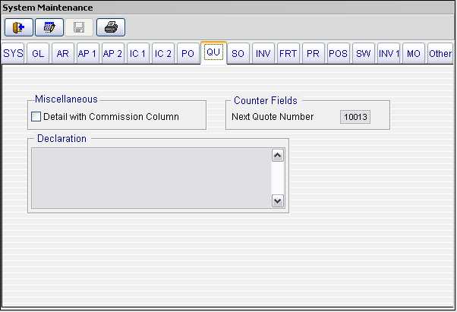Open the INV tab
The width and height of the screenshot is (457, 312).
263,54
